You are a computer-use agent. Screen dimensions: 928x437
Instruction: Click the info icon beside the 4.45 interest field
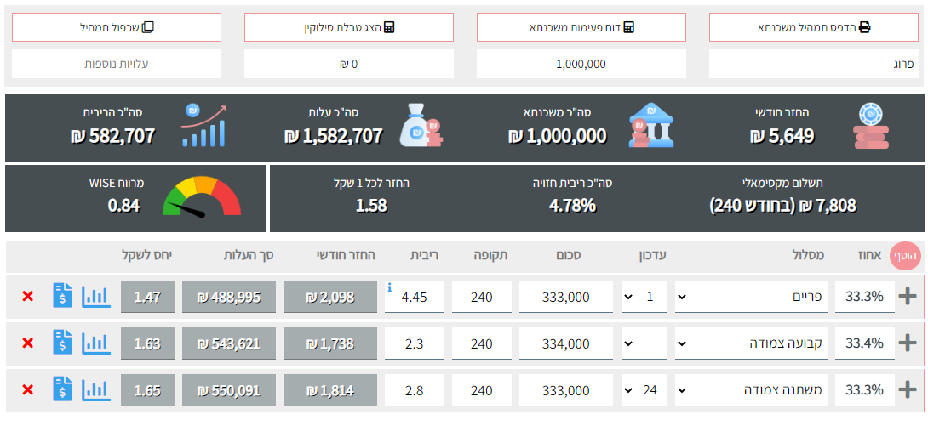(x=390, y=287)
